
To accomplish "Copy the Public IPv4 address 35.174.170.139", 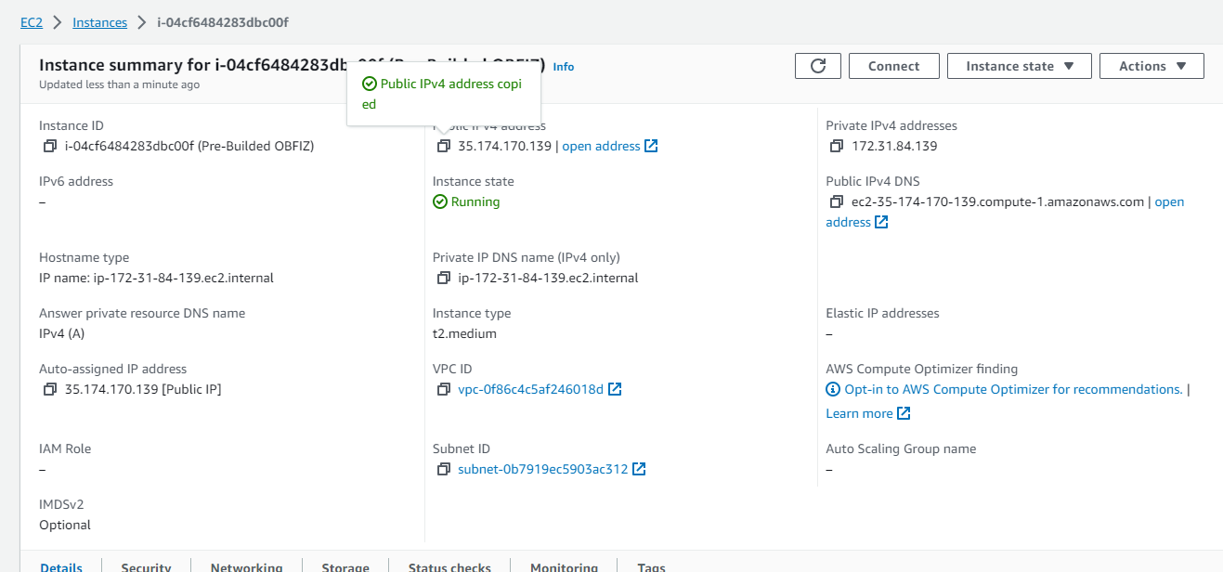I will pos(444,146).
